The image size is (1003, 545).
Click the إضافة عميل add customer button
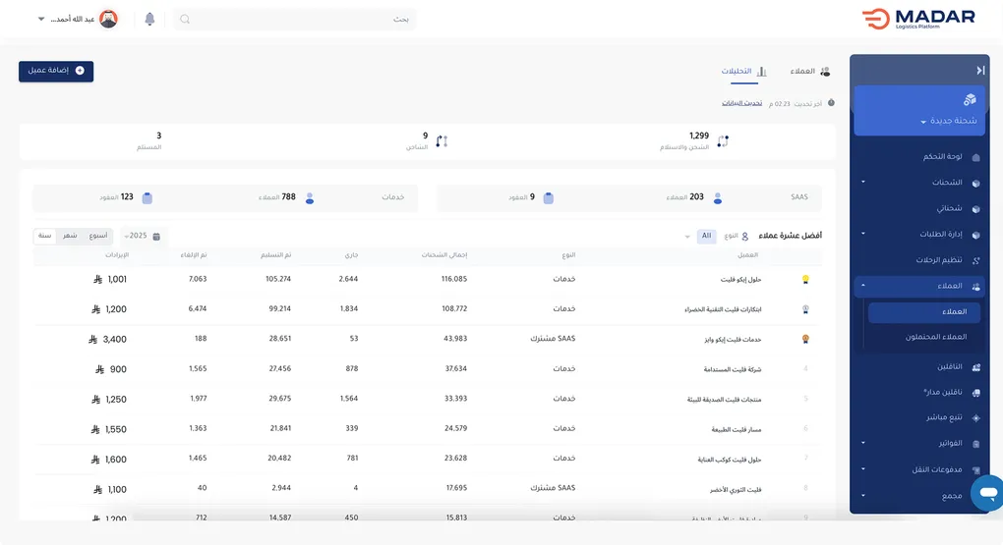(x=56, y=71)
